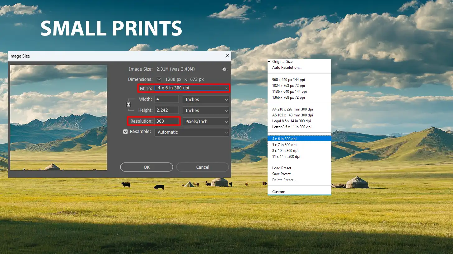Screen dimensions: 453x254
Task: Open the Image Size gear settings menu
Action: point(225,69)
